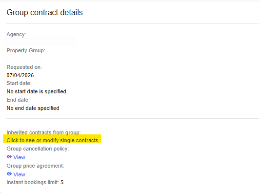Click the Start date label
Screen dimensions: 259x193
[x=19, y=83]
